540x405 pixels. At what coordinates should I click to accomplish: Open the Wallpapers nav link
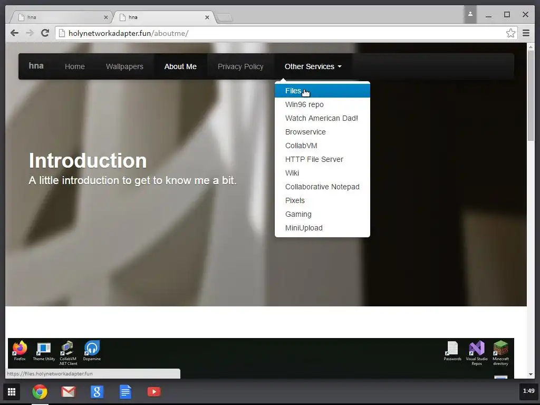(124, 66)
